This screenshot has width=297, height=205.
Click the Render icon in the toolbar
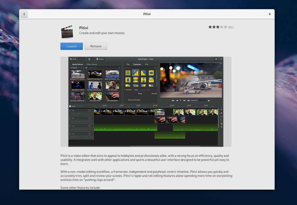pyautogui.click(x=97, y=59)
